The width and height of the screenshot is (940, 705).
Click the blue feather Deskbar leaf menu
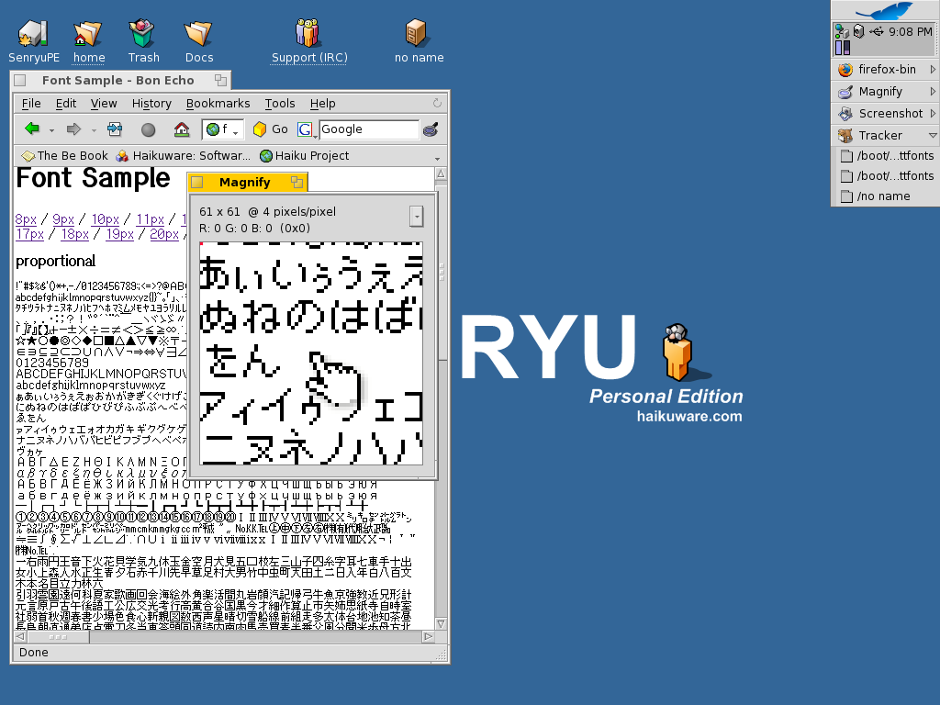point(884,11)
